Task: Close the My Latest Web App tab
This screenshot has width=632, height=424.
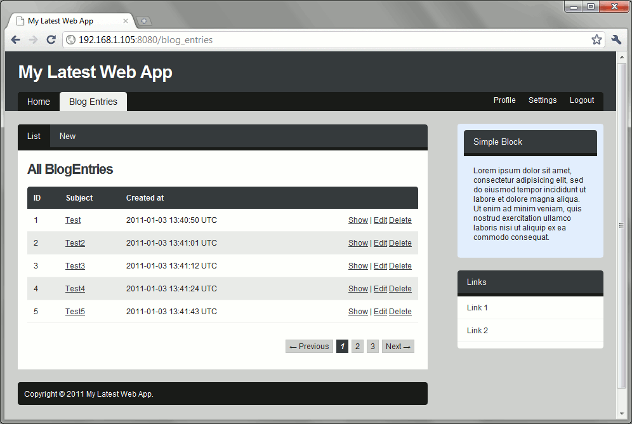Action: pos(126,21)
